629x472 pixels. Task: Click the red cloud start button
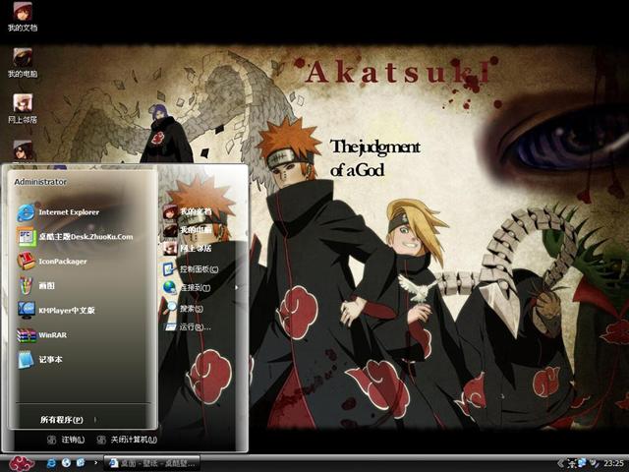22,463
